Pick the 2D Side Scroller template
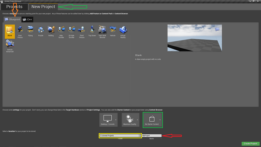261x147 pixels. click(x=72, y=32)
